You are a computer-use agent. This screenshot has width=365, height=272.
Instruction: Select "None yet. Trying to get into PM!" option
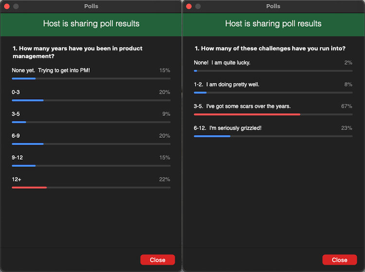click(51, 70)
